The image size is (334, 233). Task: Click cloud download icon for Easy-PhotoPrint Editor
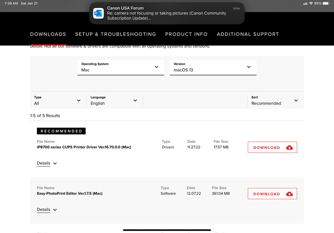[290, 194]
